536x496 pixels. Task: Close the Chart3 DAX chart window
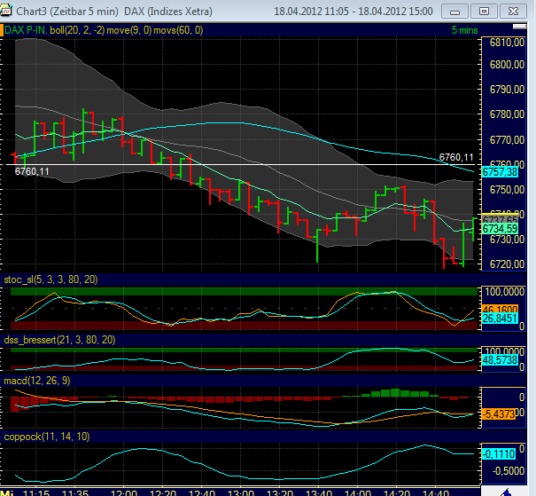(513, 12)
